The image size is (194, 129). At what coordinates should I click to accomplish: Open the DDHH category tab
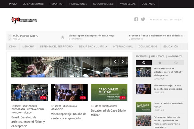[13, 46]
